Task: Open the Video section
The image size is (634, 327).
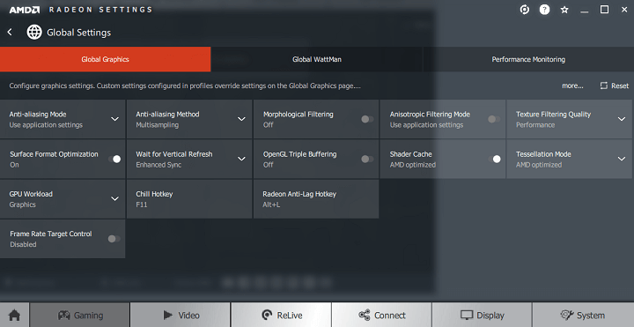Action: pos(181,315)
